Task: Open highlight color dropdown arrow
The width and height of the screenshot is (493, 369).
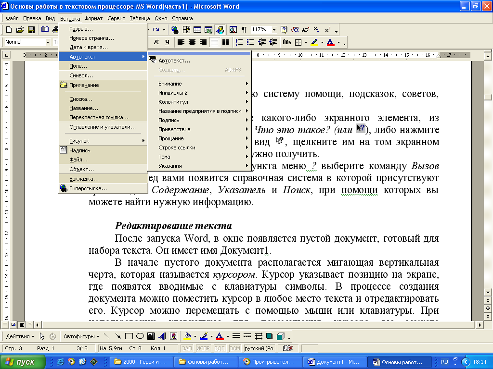Action: (x=322, y=42)
